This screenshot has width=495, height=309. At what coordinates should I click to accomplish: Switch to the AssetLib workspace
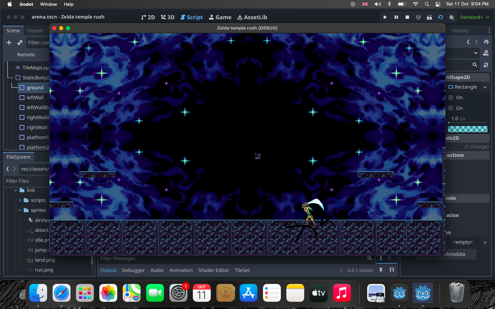(x=252, y=17)
